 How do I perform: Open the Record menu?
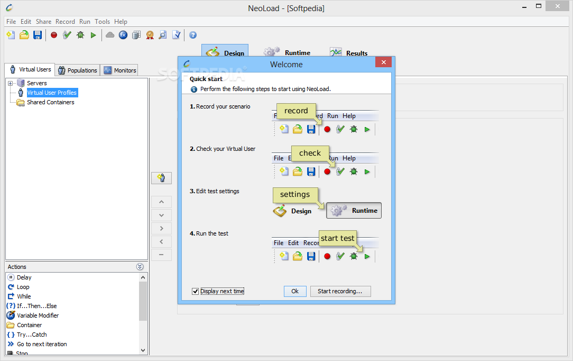[x=65, y=22]
